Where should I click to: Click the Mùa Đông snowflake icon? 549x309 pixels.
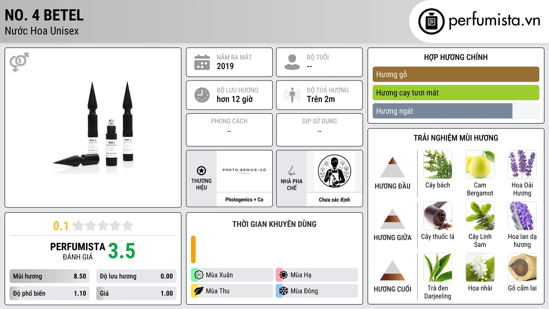coord(284,291)
